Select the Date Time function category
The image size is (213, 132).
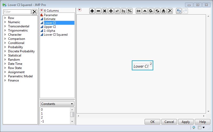click(15, 64)
